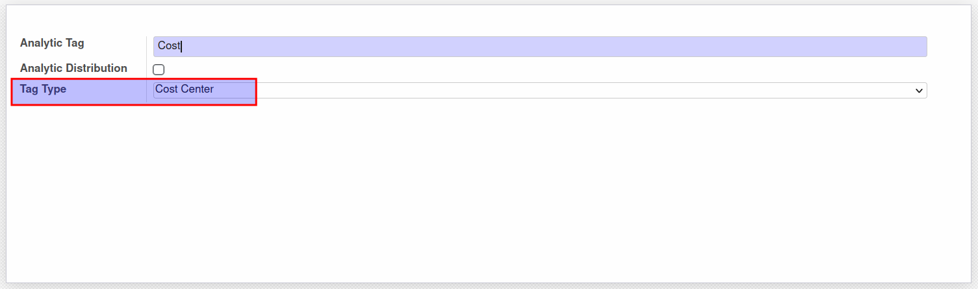
Task: Place cursor after 'Cost' text
Action: point(181,46)
